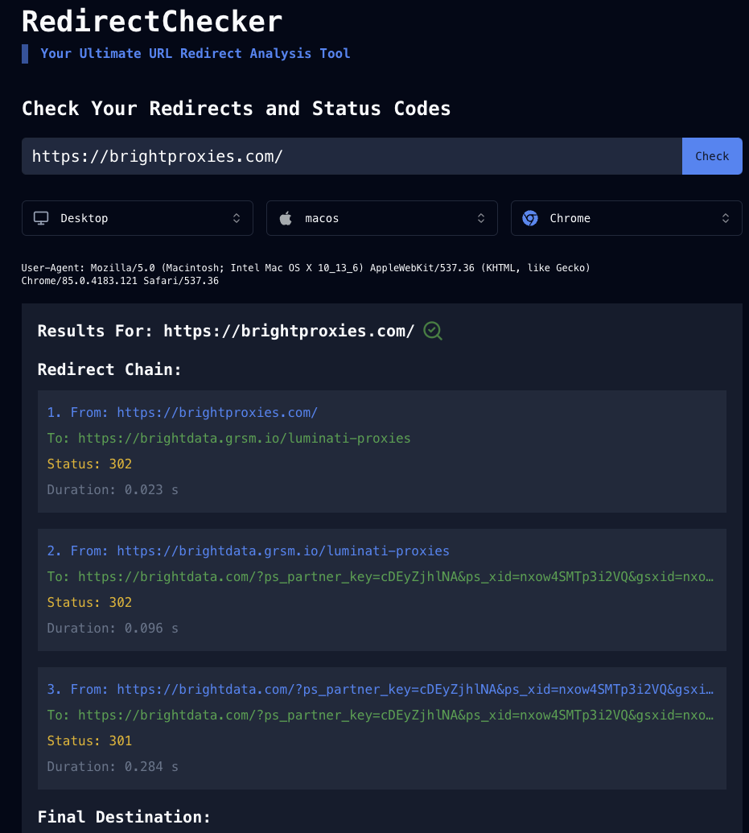This screenshot has width=749, height=833.
Task: Focus the URL input field
Action: coord(352,156)
